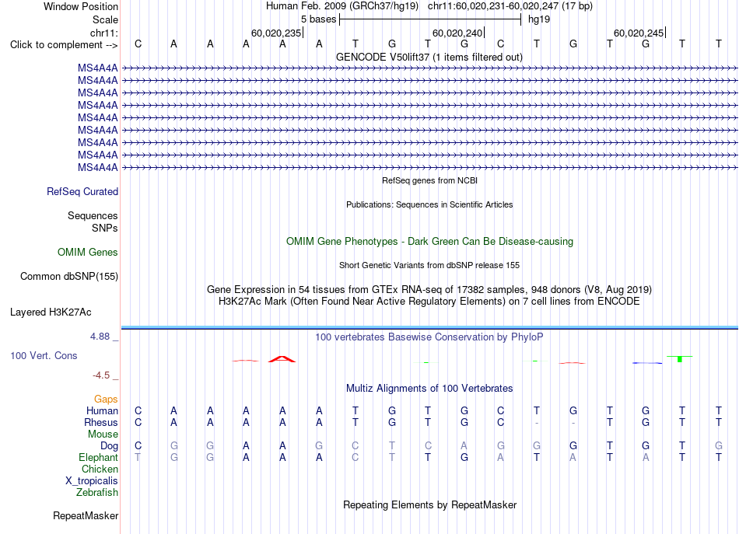Click 'Publications: Sequences in Scientific Articles' title
Viewport: 739px width, 534px height.
(x=429, y=204)
